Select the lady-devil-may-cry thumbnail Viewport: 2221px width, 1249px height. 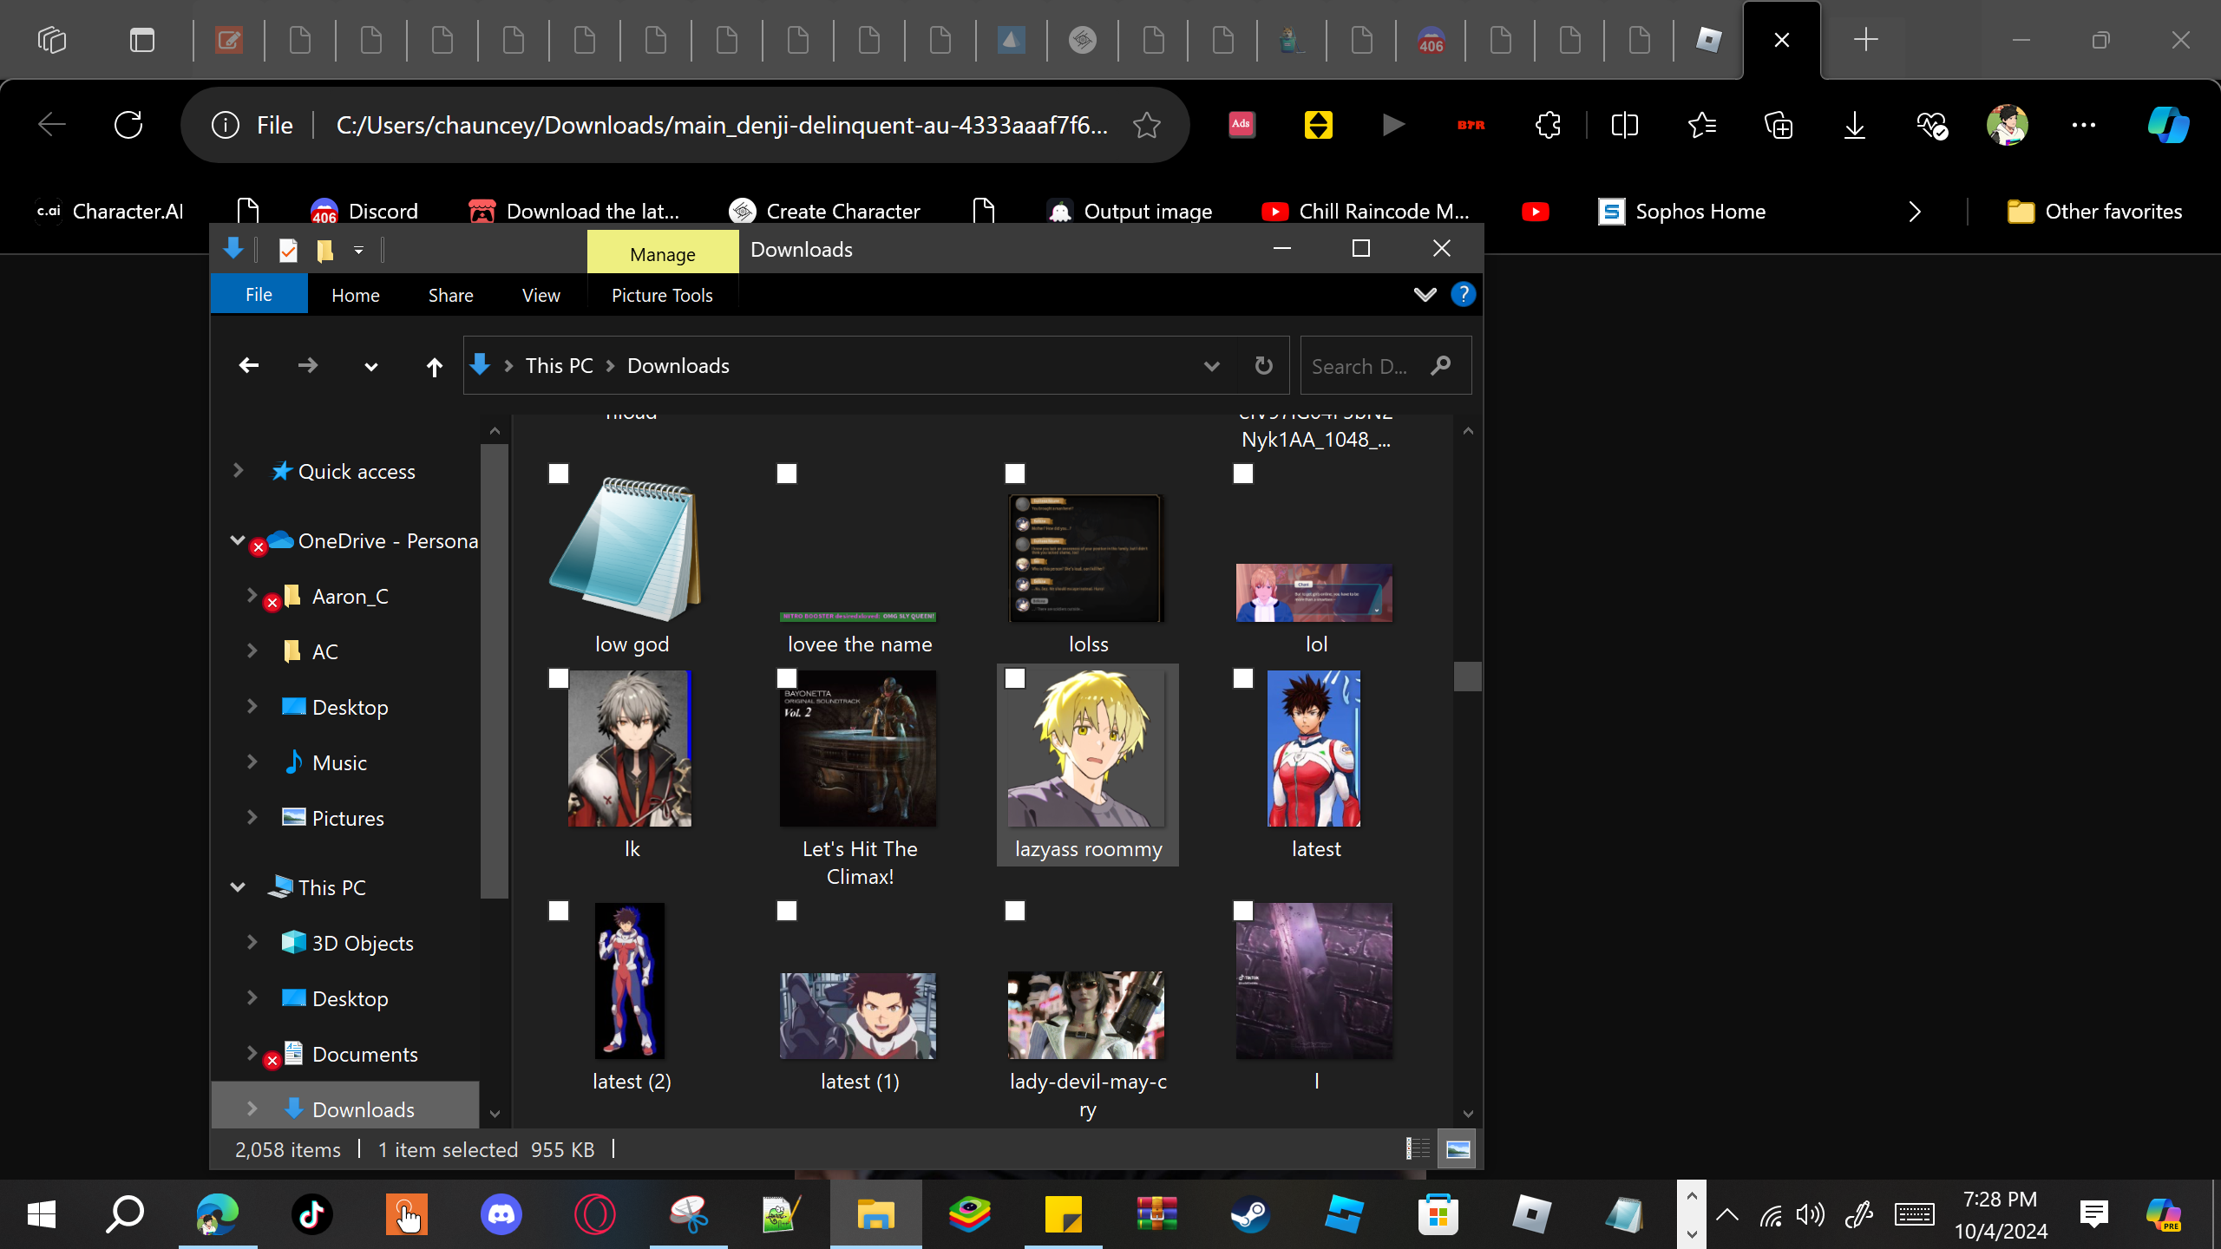(x=1086, y=1015)
